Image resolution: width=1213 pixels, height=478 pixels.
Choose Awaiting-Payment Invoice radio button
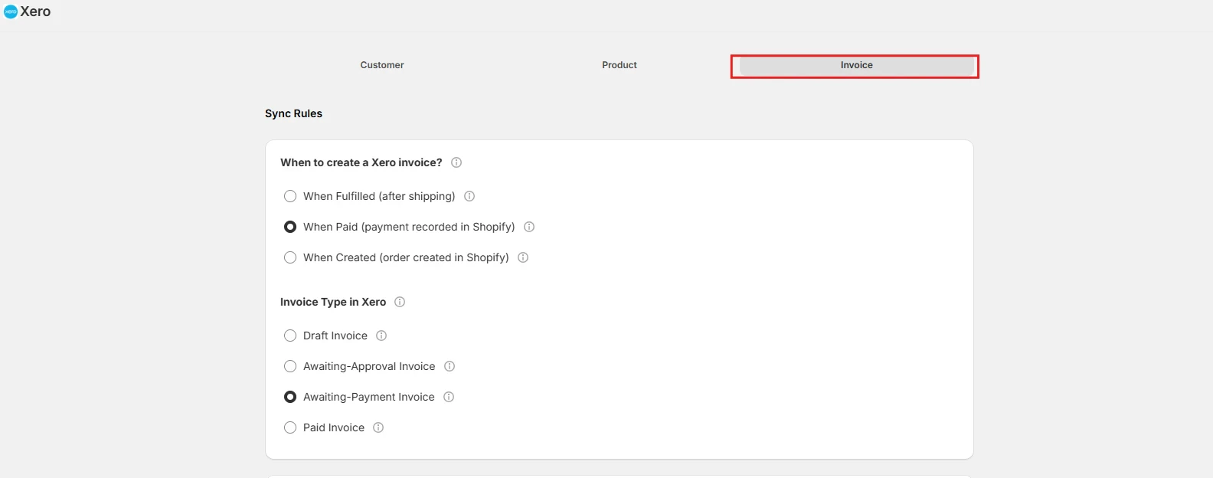(x=290, y=397)
